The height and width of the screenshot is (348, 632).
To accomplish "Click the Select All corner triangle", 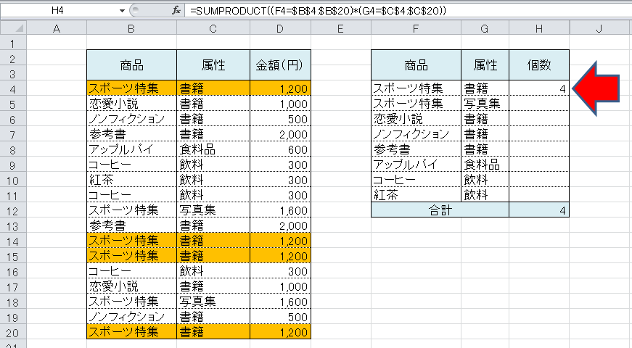I will tap(13, 28).
